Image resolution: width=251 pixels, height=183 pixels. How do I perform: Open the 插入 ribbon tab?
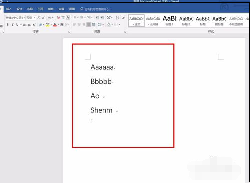(9, 9)
